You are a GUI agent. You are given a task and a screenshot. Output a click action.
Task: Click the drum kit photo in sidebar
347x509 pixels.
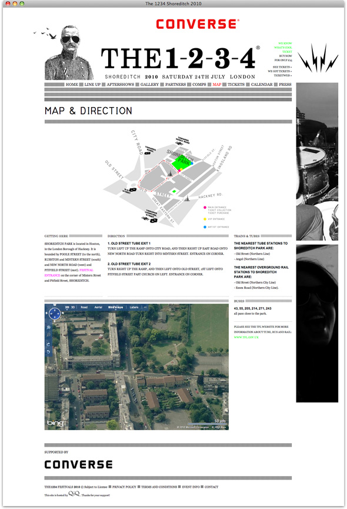pyautogui.click(x=317, y=161)
